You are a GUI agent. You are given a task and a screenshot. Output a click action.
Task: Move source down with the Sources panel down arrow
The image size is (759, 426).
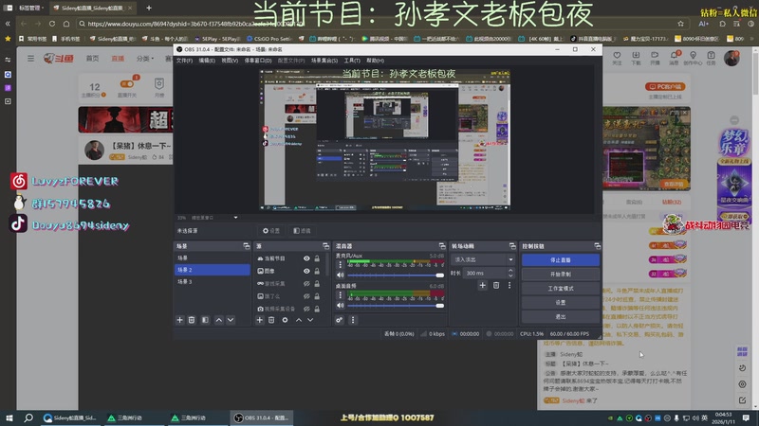point(310,320)
